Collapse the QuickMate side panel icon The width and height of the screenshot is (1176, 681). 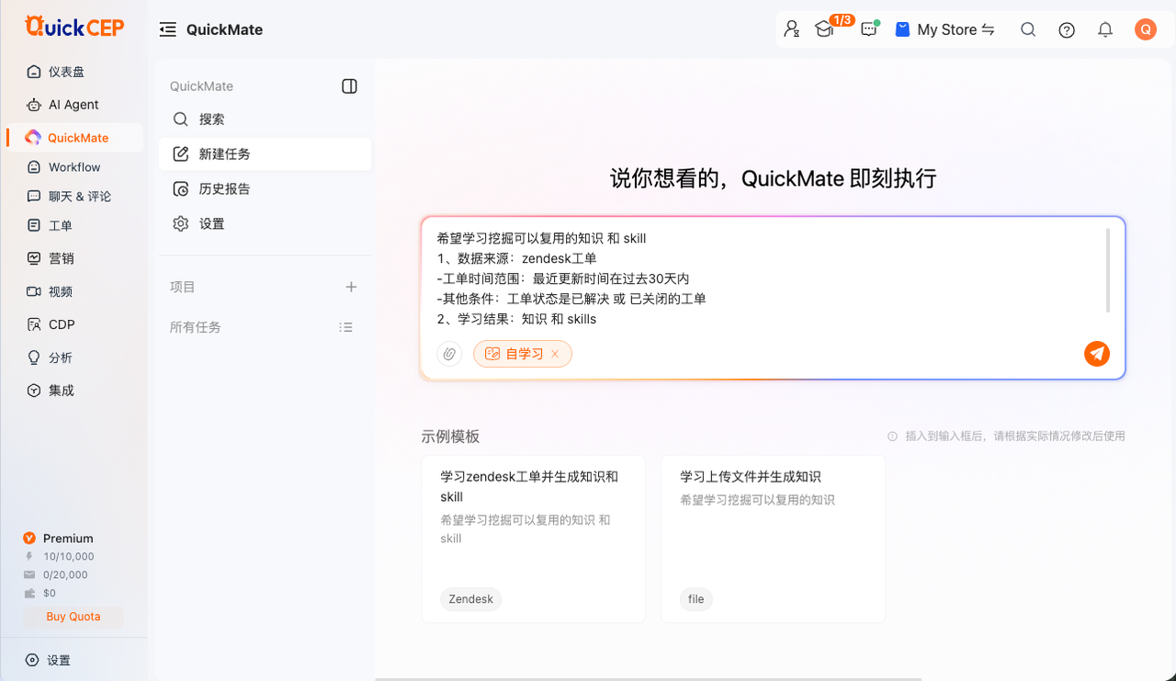pyautogui.click(x=349, y=86)
